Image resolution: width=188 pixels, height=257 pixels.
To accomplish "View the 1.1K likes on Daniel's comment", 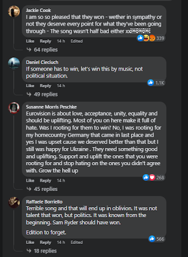I will [x=156, y=82].
